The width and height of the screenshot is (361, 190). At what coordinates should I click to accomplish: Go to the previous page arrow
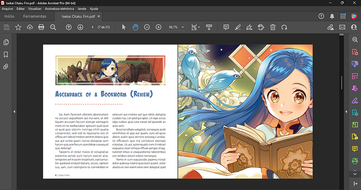[x=69, y=27]
